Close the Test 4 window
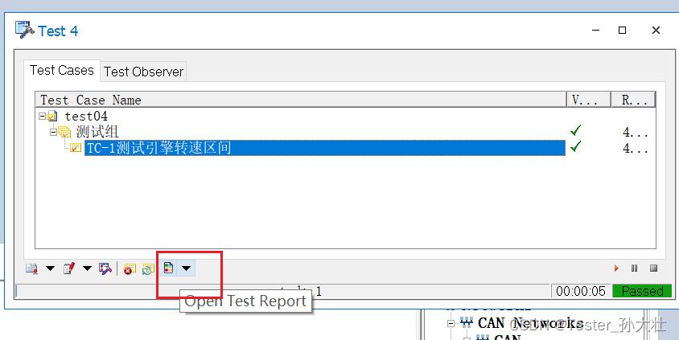The height and width of the screenshot is (340, 679). [656, 31]
